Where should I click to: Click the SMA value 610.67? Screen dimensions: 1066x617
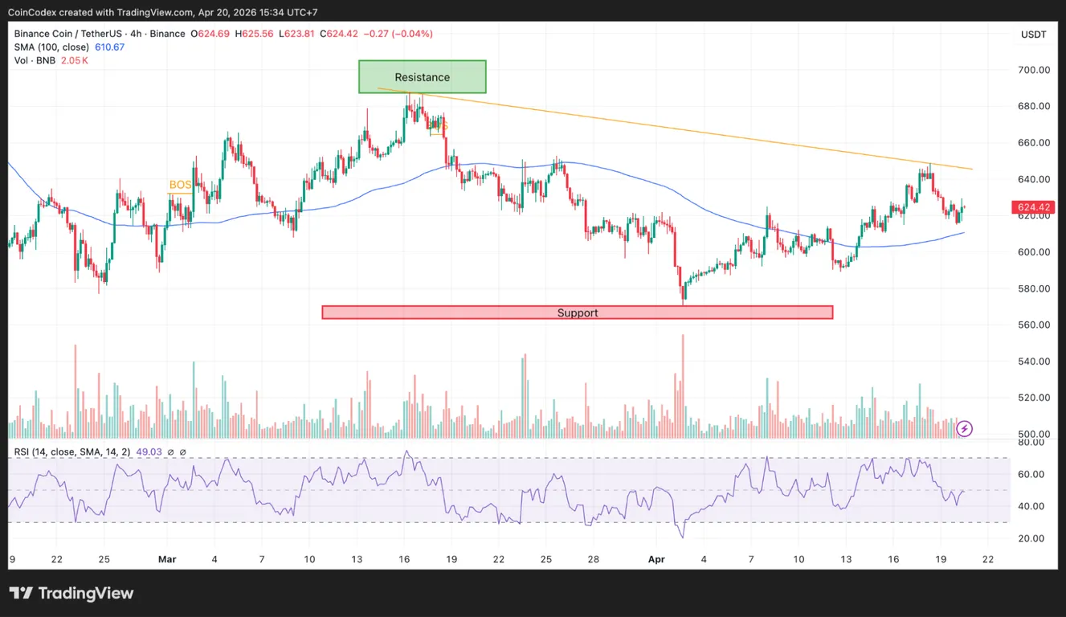click(x=109, y=47)
